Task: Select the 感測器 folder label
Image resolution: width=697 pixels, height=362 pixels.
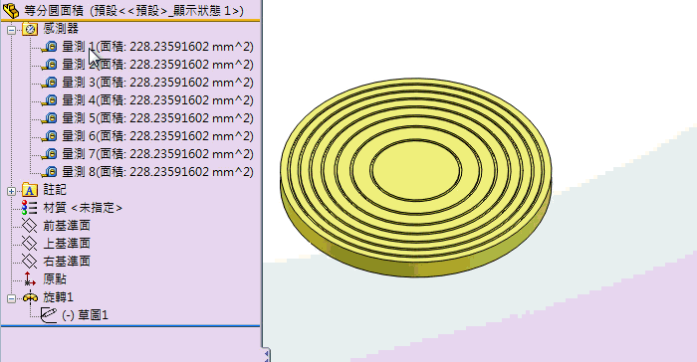Action: [61, 29]
